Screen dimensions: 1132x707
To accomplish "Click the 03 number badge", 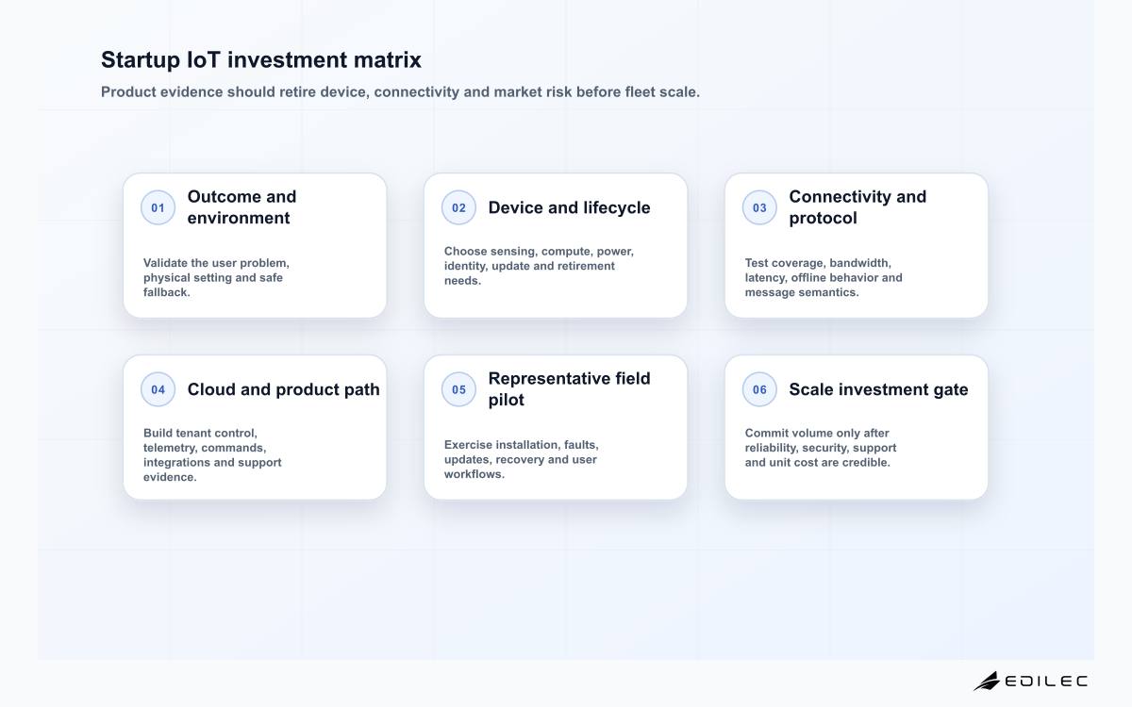I will (759, 207).
